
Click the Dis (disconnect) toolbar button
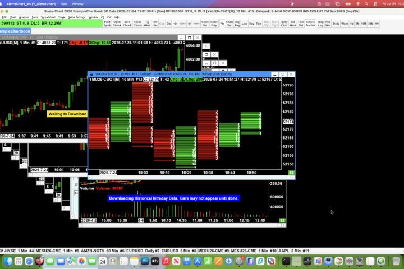[x=168, y=24]
